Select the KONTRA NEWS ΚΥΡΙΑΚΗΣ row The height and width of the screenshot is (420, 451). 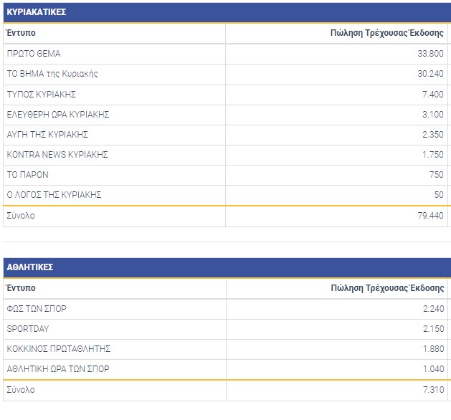(x=57, y=154)
